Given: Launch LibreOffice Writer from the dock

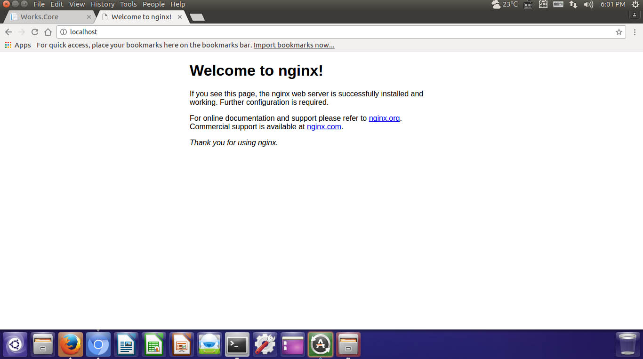Looking at the screenshot, I should tap(126, 344).
